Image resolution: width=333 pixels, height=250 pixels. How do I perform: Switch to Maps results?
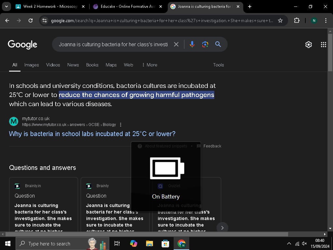(x=111, y=65)
